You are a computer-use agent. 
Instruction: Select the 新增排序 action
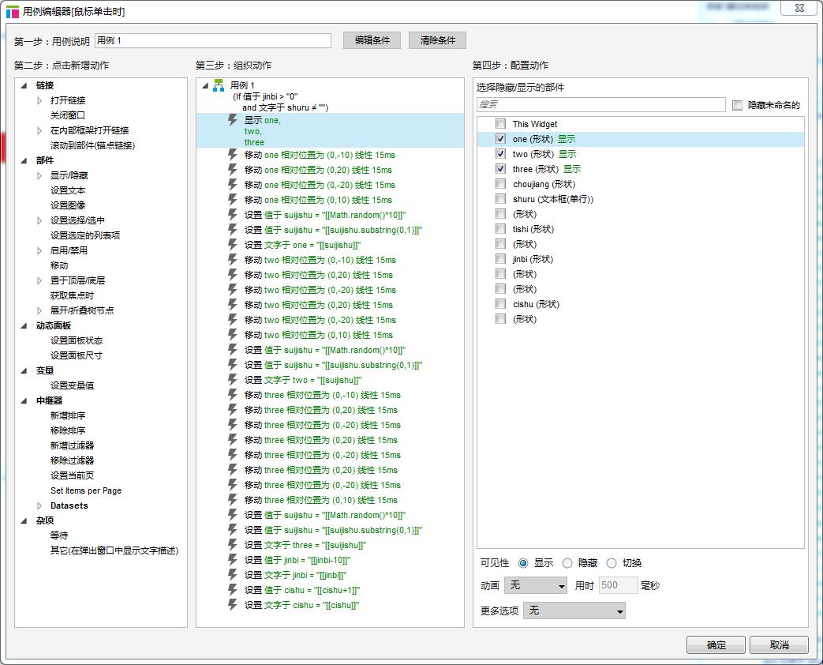click(x=68, y=415)
